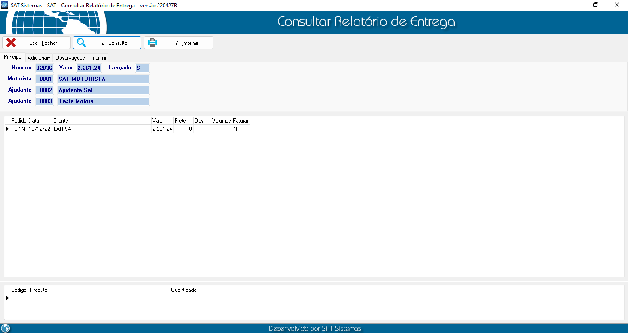
Task: Click the Cliente column header
Action: [x=102, y=121]
